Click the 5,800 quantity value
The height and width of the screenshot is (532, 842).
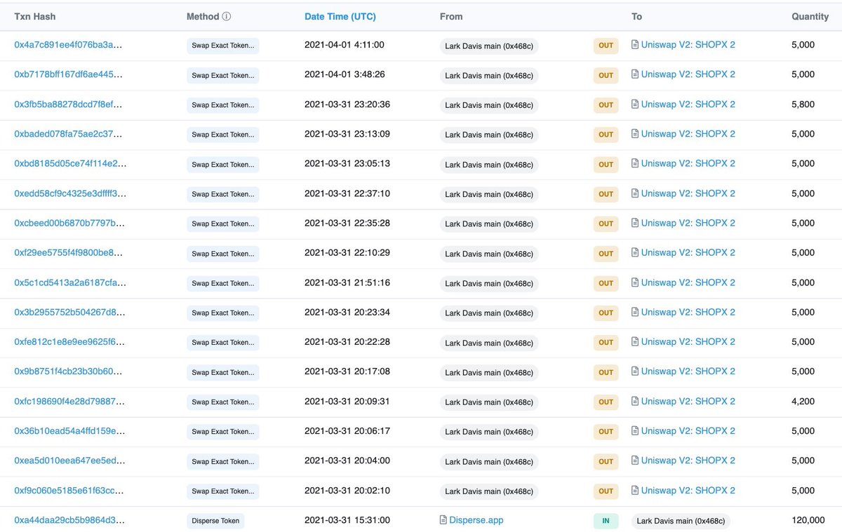pos(803,104)
